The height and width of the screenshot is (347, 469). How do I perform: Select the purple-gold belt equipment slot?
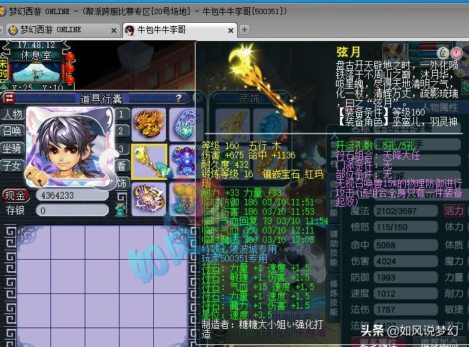[148, 199]
